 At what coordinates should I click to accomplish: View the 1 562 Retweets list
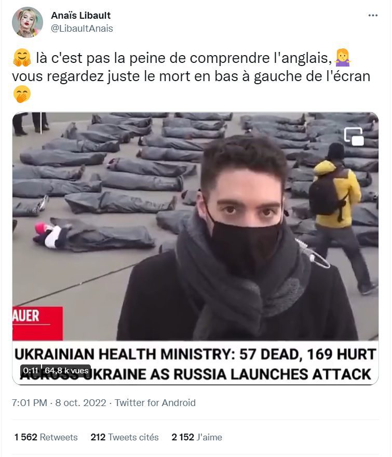46,437
